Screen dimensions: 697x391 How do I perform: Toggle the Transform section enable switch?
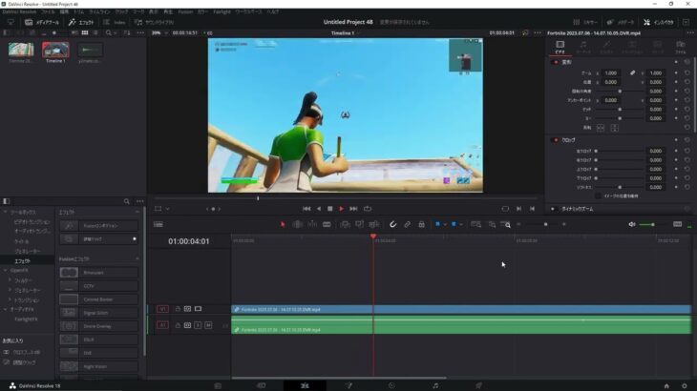pyautogui.click(x=556, y=62)
